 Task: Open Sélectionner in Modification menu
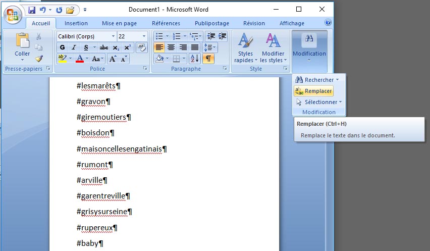tap(318, 102)
